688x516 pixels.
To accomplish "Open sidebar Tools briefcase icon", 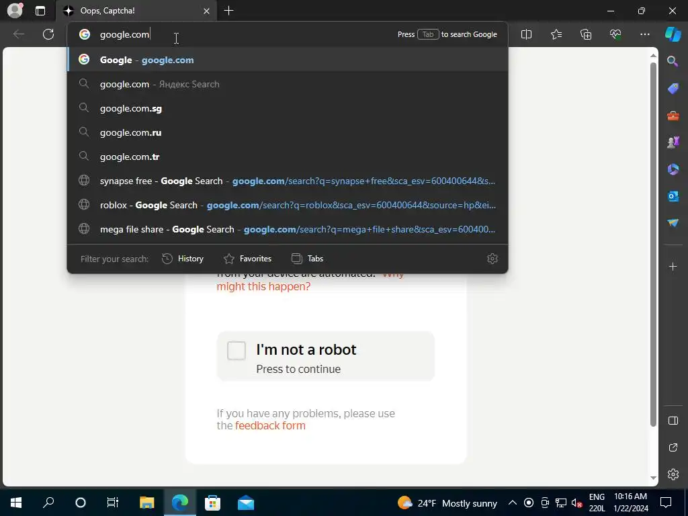I will 673,116.
